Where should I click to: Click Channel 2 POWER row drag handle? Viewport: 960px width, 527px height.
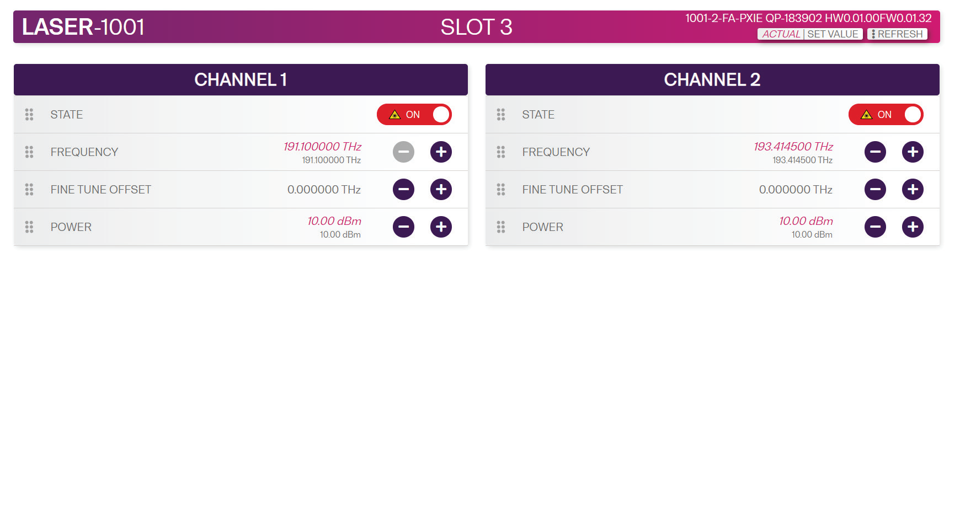tap(501, 227)
